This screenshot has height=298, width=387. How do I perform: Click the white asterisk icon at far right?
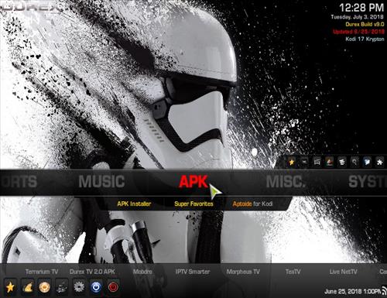(380, 162)
